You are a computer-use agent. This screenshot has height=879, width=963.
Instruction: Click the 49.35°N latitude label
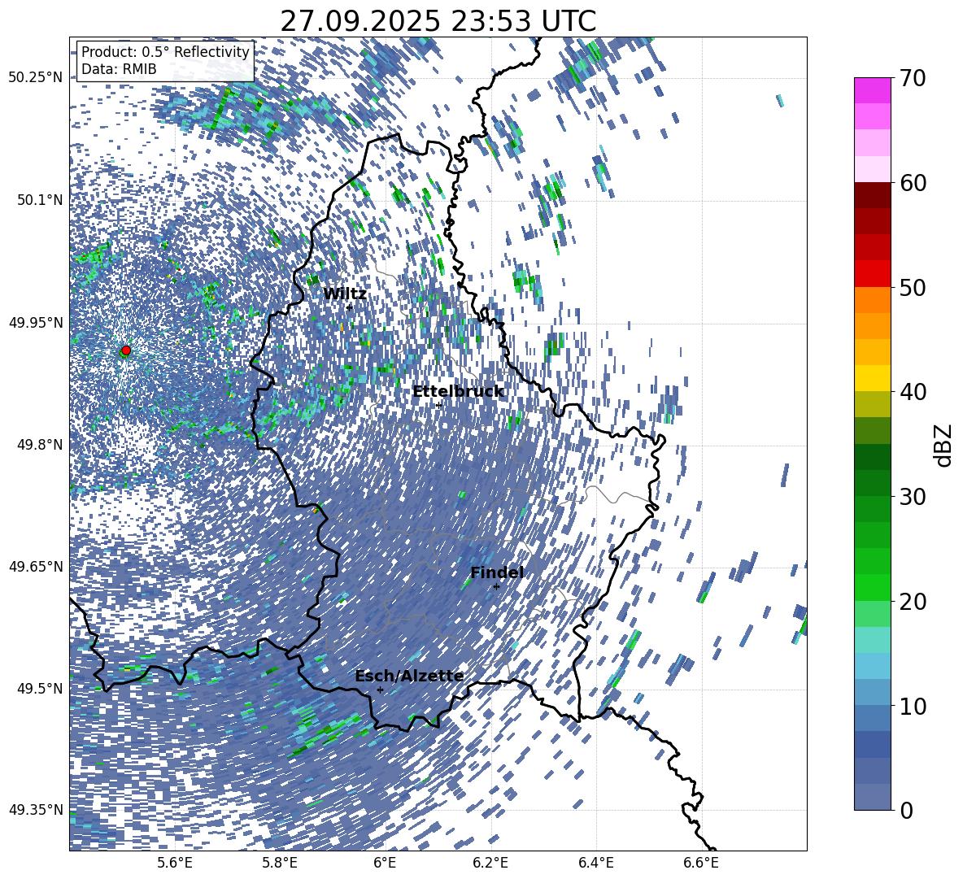(x=36, y=810)
